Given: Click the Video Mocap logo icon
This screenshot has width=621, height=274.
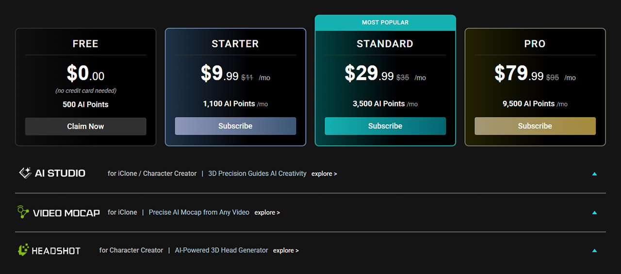Looking at the screenshot, I should [23, 212].
